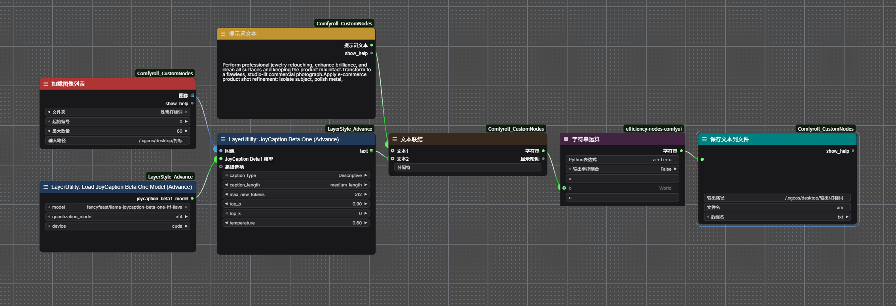Viewport: 896px width, 306px height.
Task: Toggle 输出至控制台 False value
Action: pyautogui.click(x=623, y=169)
